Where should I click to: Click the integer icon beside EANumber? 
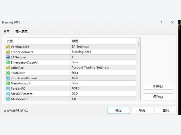click(x=8, y=57)
